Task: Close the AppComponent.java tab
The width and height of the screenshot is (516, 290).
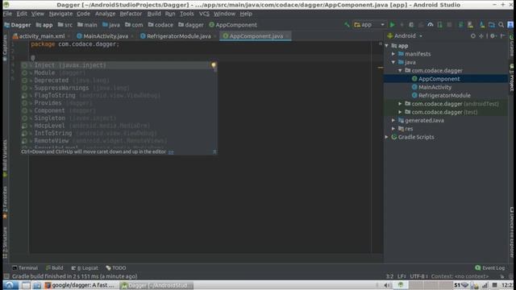Action: point(287,36)
